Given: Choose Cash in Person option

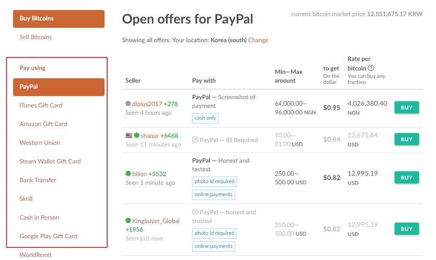Looking at the screenshot, I should tap(39, 217).
